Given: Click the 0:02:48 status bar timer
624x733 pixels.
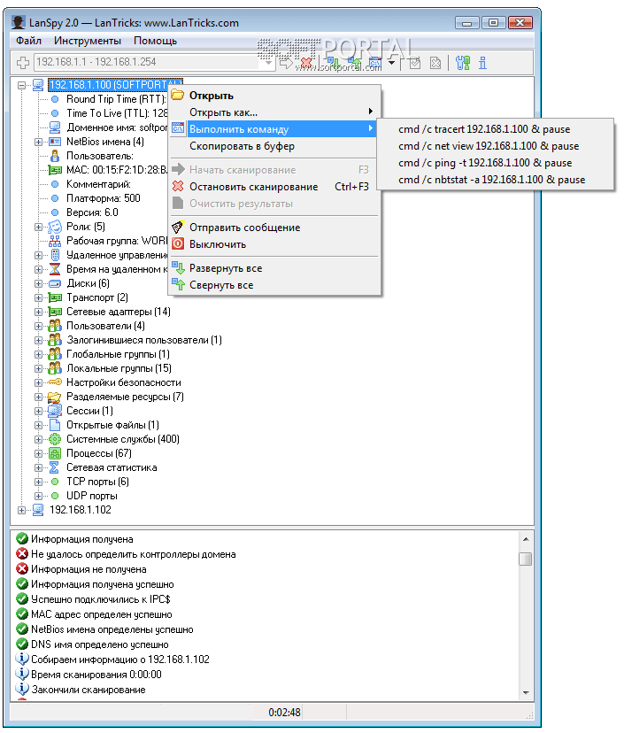Looking at the screenshot, I should [284, 713].
